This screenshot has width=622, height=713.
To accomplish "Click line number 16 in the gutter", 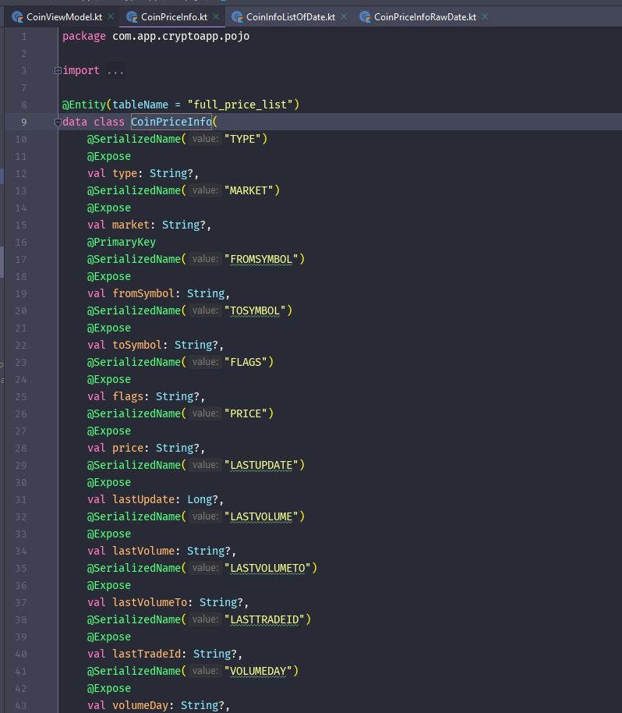I will coord(21,243).
